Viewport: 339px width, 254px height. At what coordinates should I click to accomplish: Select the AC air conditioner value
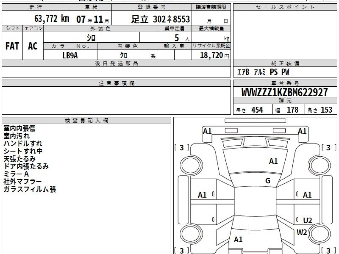(33, 46)
